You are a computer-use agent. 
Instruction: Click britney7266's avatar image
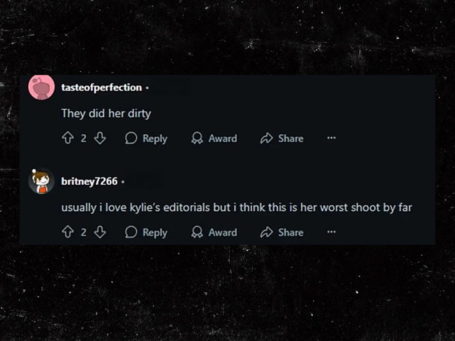point(41,182)
